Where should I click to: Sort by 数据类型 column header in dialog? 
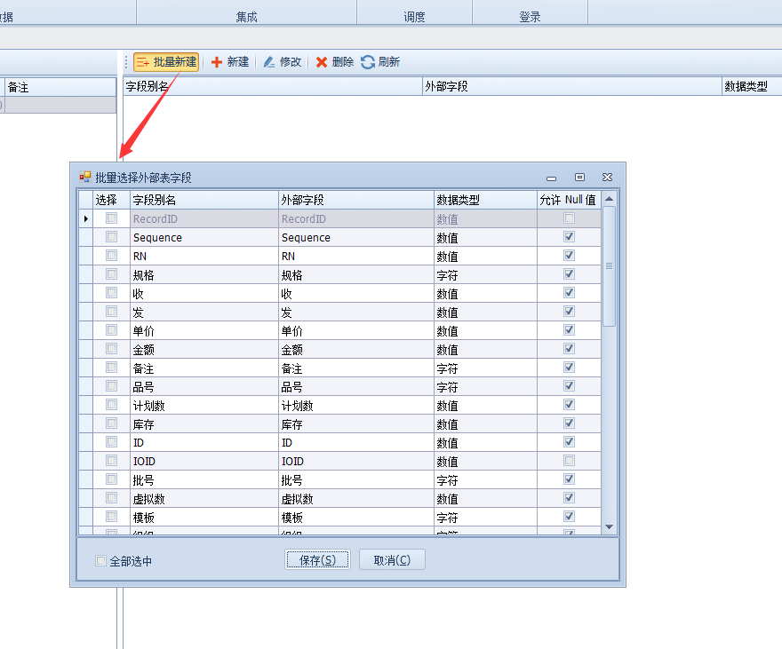pyautogui.click(x=484, y=201)
